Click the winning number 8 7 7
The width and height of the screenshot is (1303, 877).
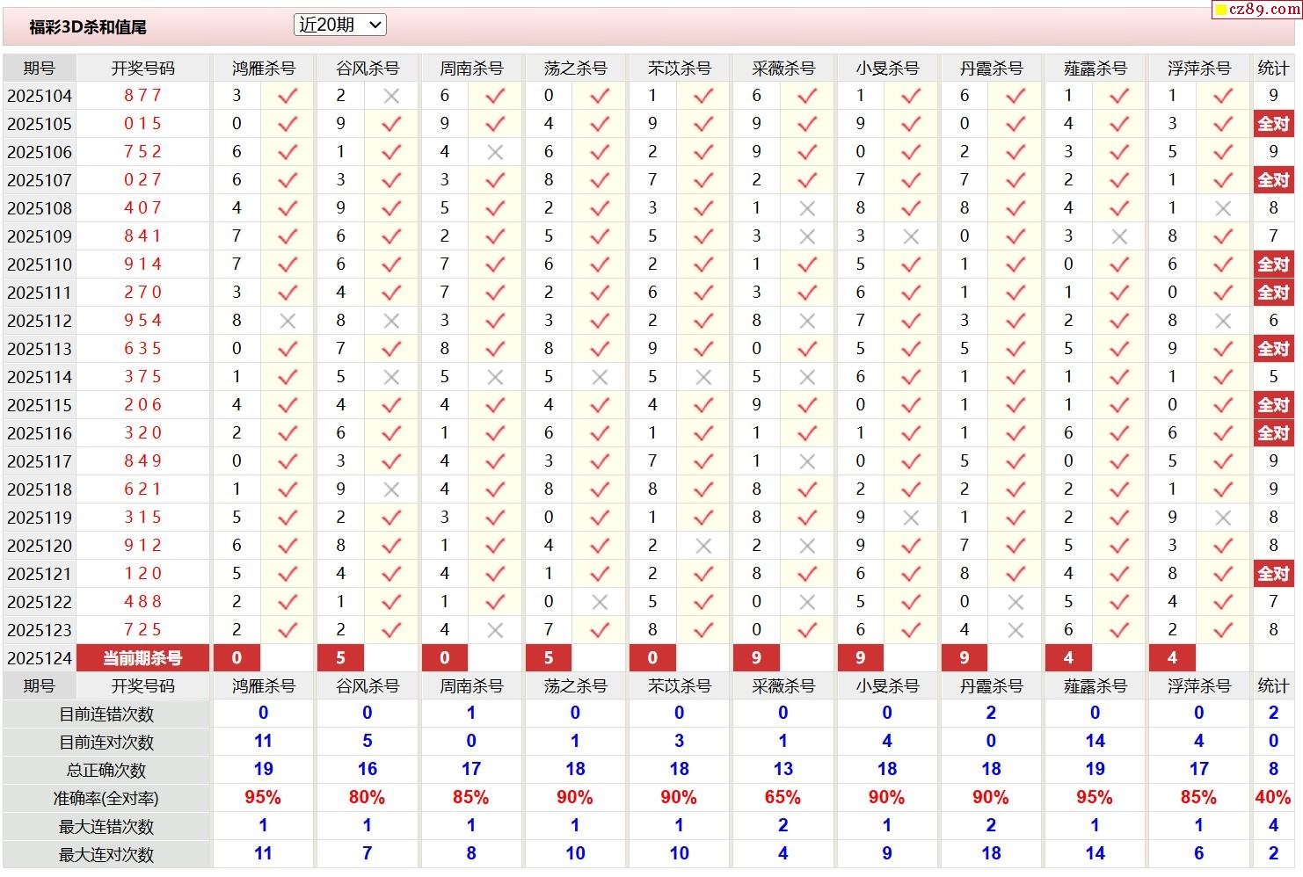pos(142,95)
